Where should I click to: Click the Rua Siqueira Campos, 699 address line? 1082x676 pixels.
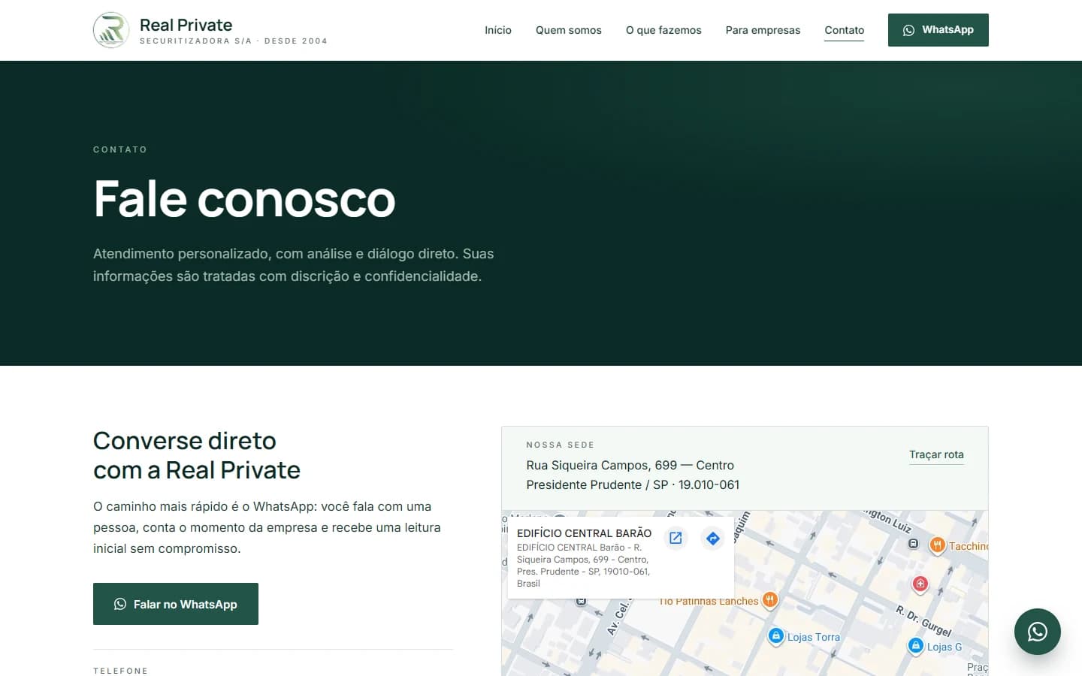tap(630, 465)
